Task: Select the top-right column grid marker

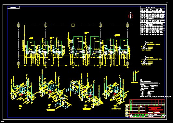Action: pyautogui.click(x=127, y=25)
